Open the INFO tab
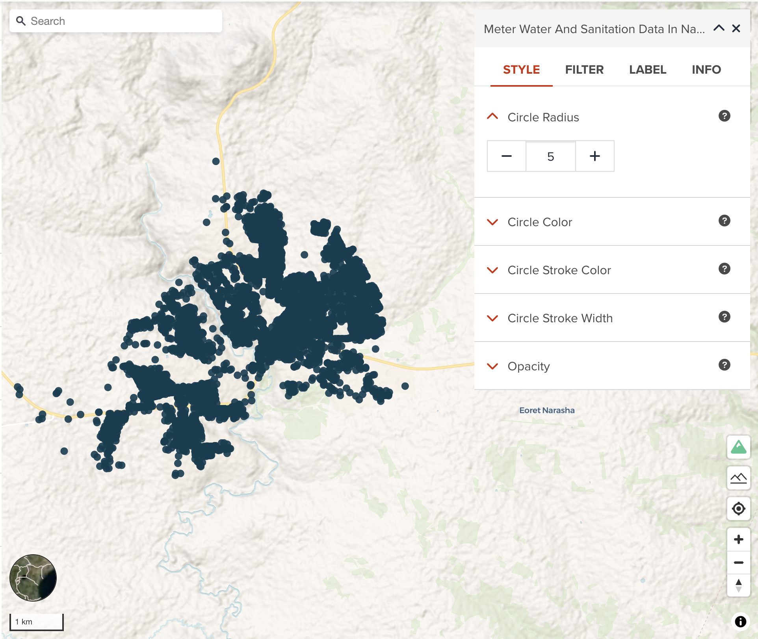Image resolution: width=758 pixels, height=639 pixels. (706, 70)
